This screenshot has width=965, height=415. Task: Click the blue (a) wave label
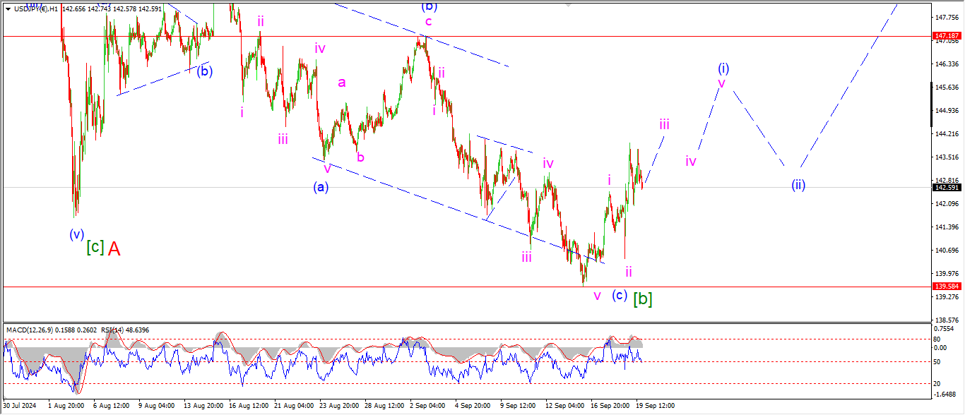click(x=321, y=187)
